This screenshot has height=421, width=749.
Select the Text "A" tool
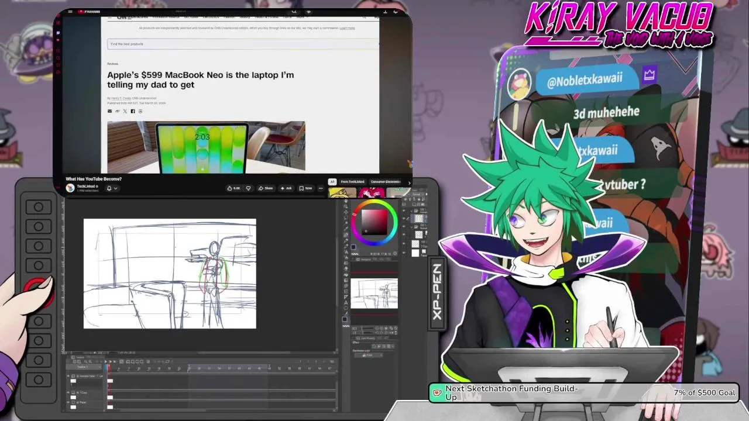click(346, 303)
